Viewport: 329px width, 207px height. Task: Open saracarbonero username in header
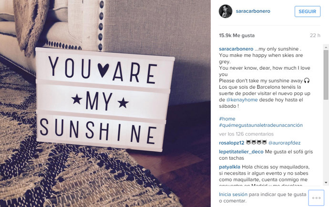253,11
